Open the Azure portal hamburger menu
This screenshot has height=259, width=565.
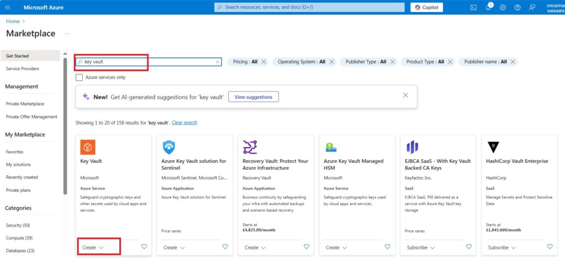pyautogui.click(x=8, y=8)
